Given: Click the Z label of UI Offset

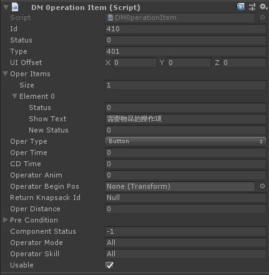Looking at the screenshot, I should tap(217, 62).
